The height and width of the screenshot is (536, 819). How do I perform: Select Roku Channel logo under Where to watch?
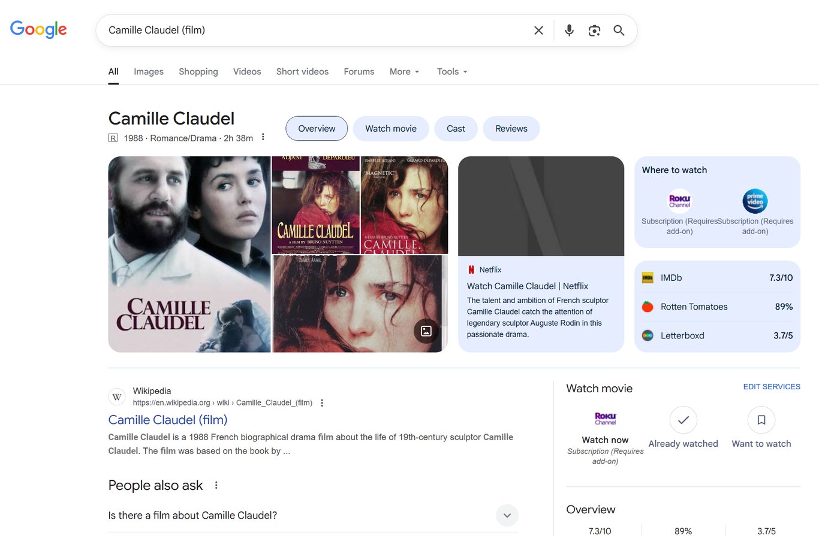[x=680, y=201]
